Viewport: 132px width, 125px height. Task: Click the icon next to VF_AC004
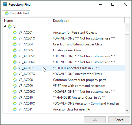pyautogui.click(x=15, y=44)
